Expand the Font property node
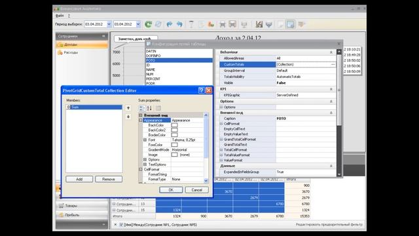This screenshot has height=236, width=419. pos(145,140)
